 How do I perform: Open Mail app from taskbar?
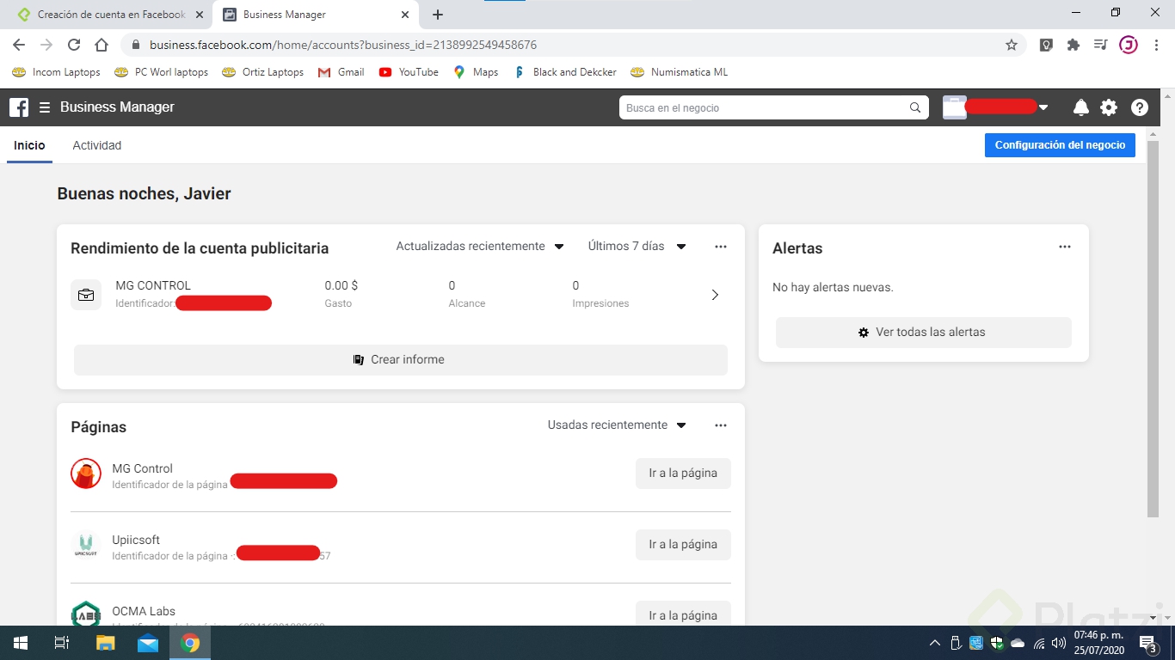tap(148, 643)
